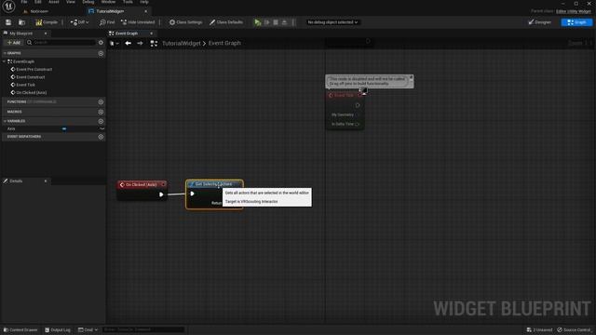Select Event Pre Construct in tree
Screen dimensions: 596x335
pos(34,70)
